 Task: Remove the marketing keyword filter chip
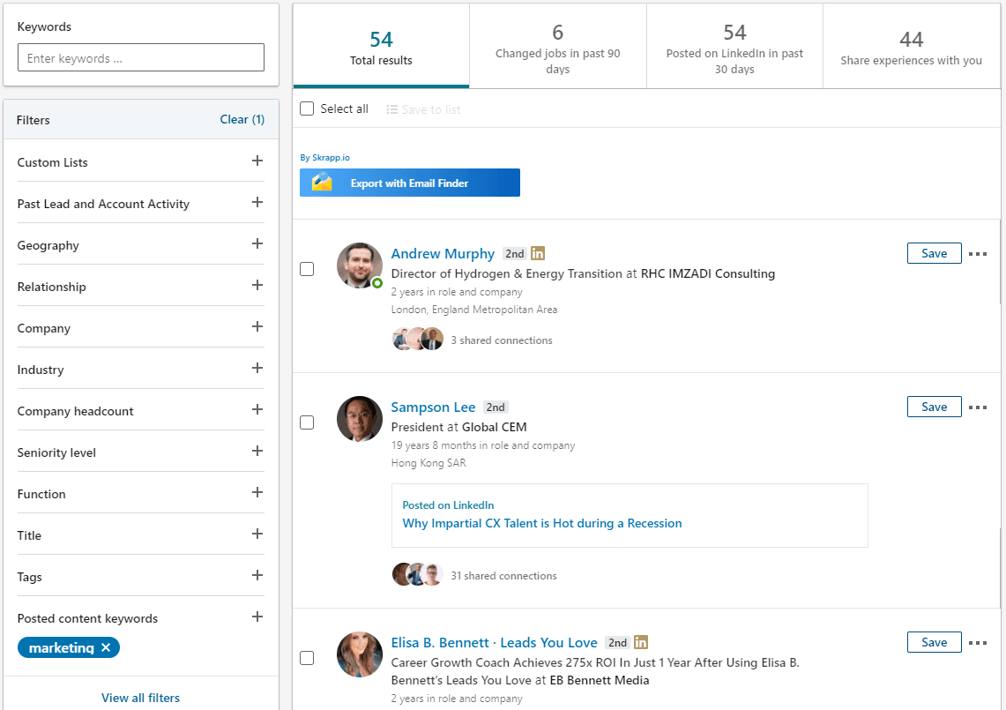pos(106,647)
